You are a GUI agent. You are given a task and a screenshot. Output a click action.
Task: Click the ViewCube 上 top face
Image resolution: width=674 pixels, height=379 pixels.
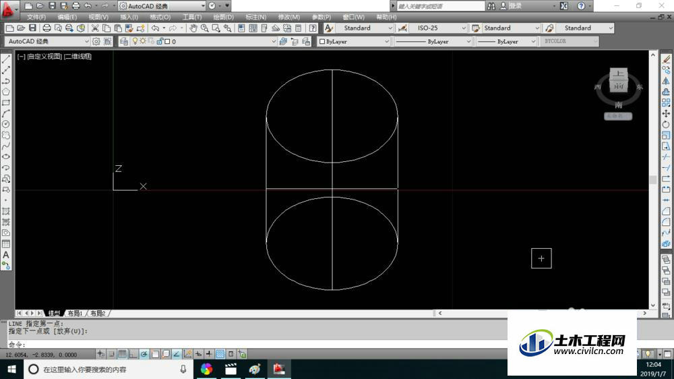(619, 74)
